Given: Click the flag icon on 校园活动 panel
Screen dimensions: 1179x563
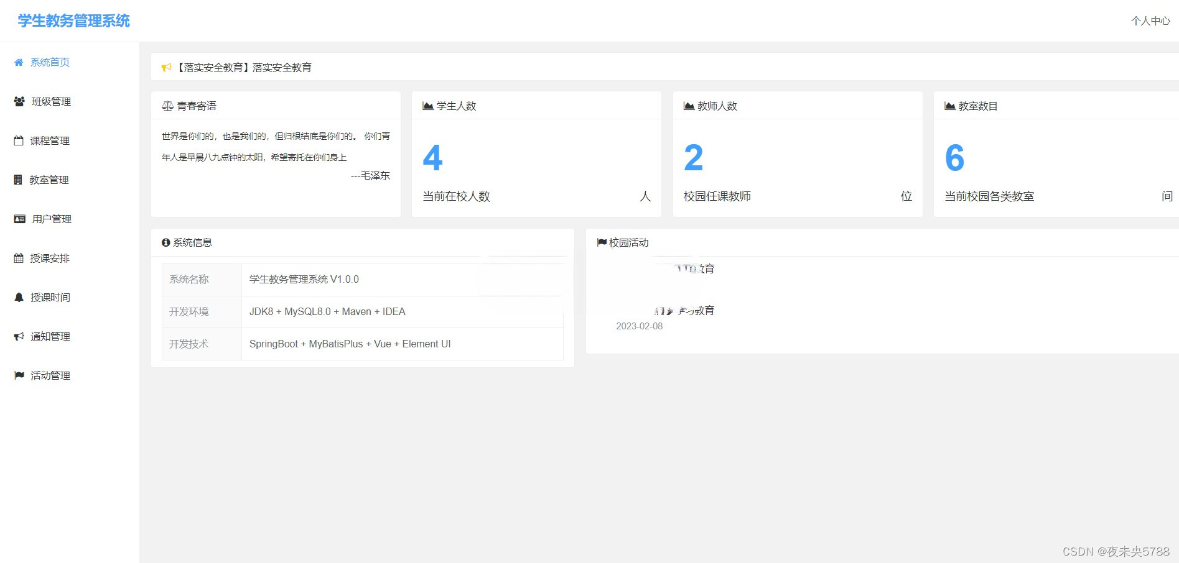Looking at the screenshot, I should (601, 242).
